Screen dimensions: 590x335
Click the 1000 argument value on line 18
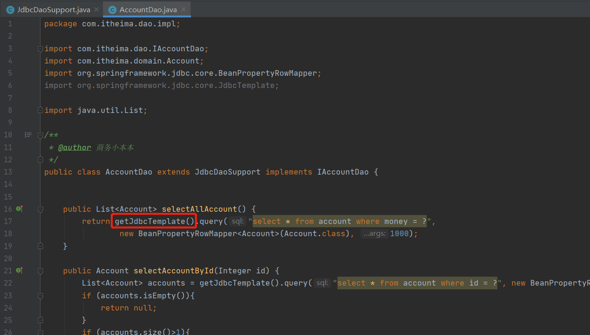(x=399, y=233)
